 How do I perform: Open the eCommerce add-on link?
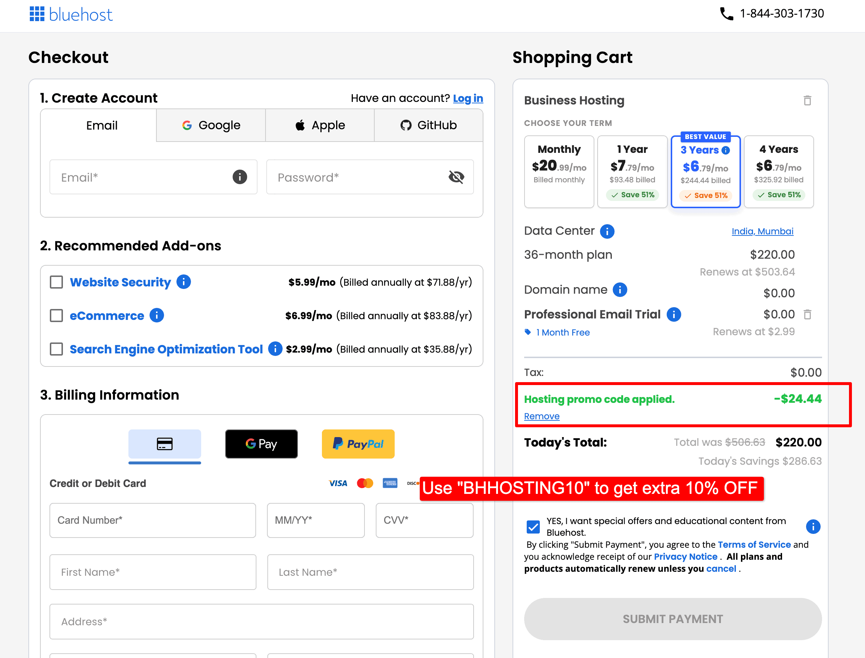tap(107, 316)
